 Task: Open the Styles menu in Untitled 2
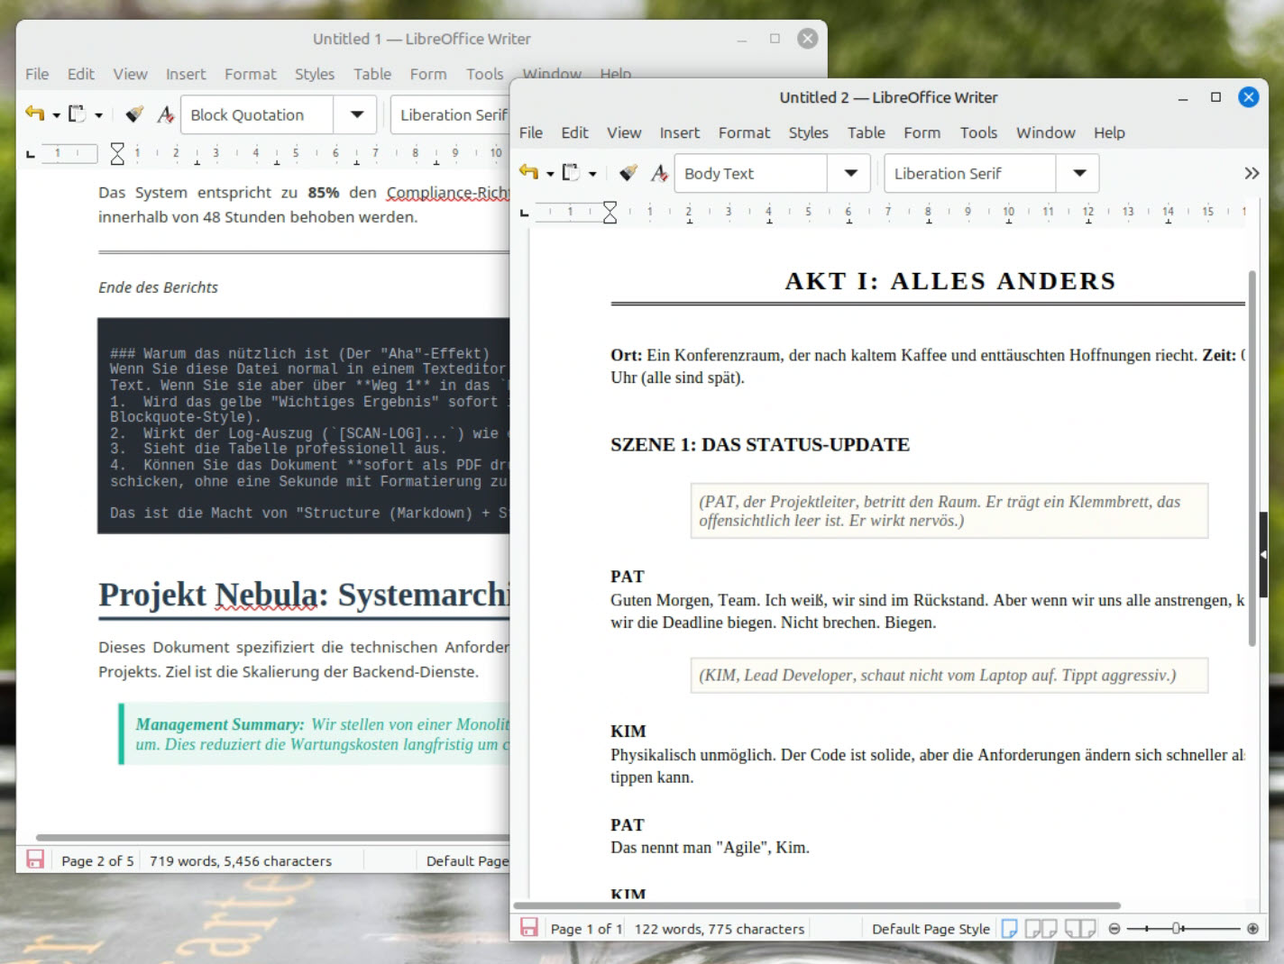tap(808, 132)
